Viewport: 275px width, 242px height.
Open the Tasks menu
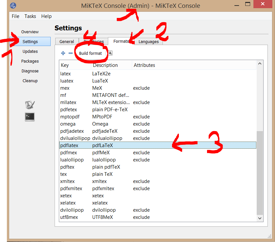coord(30,16)
